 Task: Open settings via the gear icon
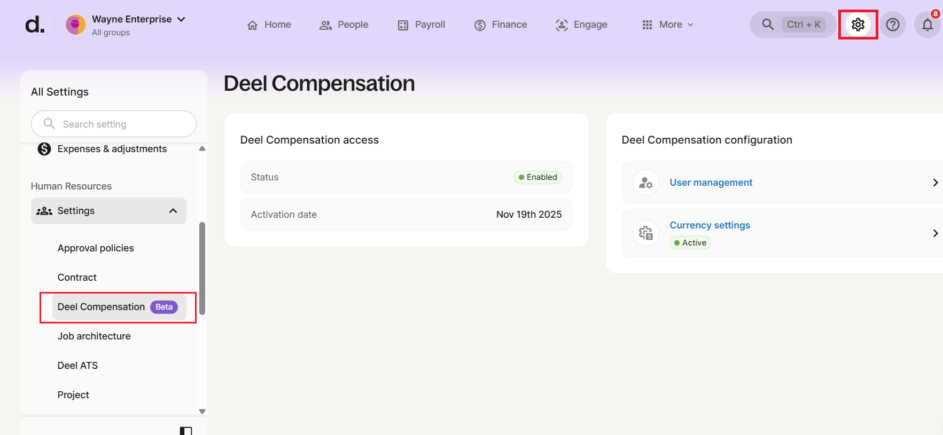click(x=858, y=25)
